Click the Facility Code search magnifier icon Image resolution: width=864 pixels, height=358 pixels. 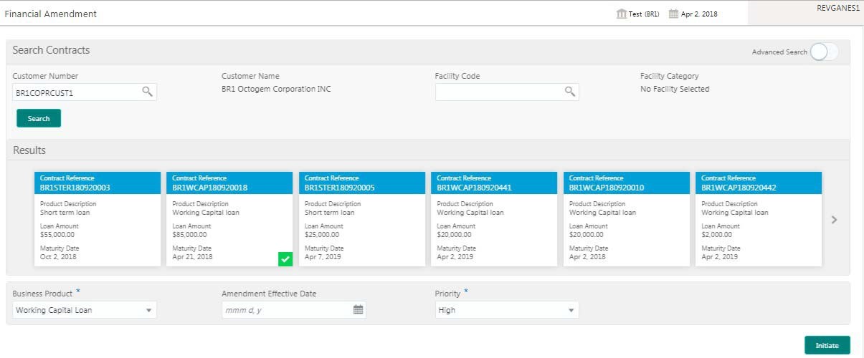(570, 92)
